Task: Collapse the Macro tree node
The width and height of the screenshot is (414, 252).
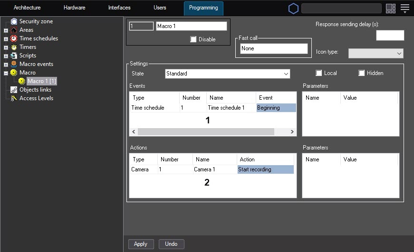Action: [6, 73]
